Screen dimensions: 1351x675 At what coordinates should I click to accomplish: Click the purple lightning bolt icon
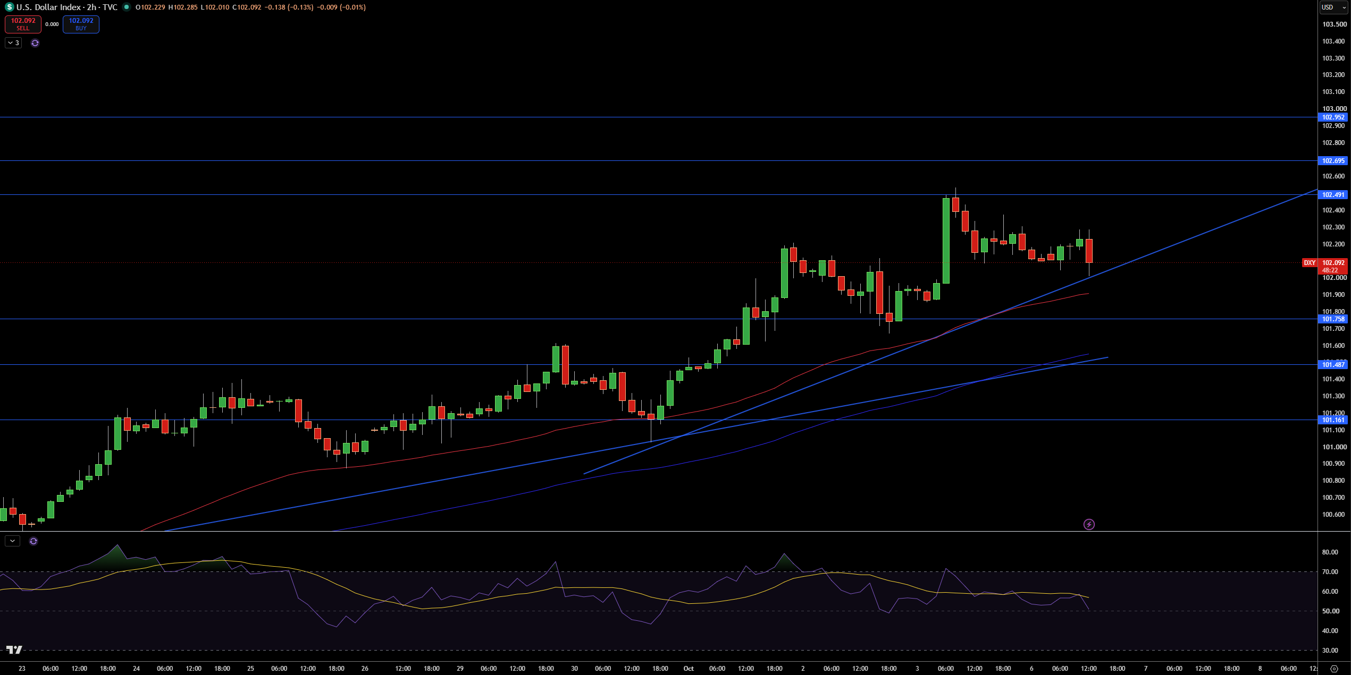coord(1089,525)
